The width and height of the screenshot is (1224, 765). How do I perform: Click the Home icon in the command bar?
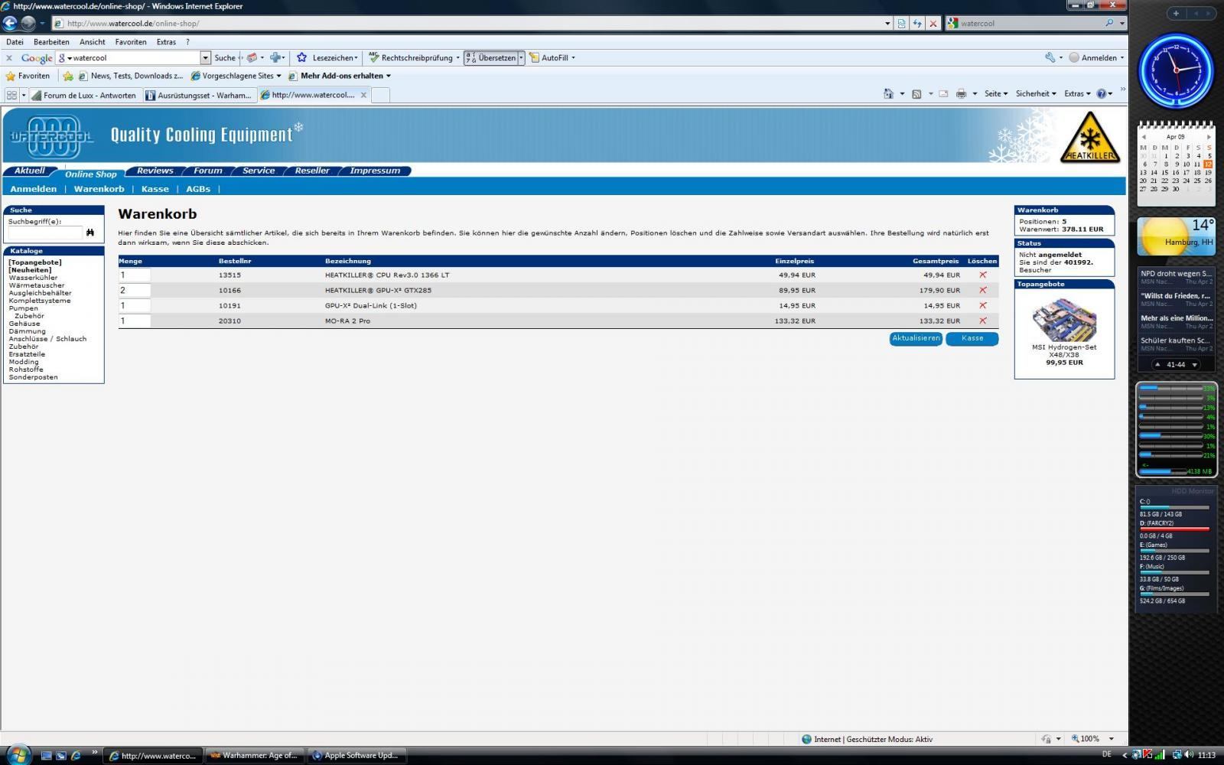click(x=888, y=93)
